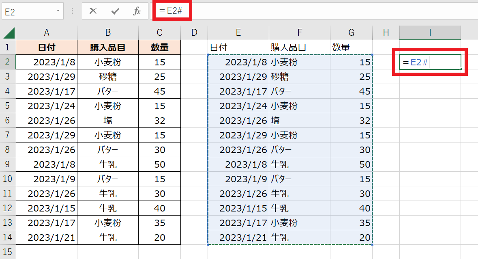
Task: Click the Enter checkmark formula button
Action: click(115, 11)
